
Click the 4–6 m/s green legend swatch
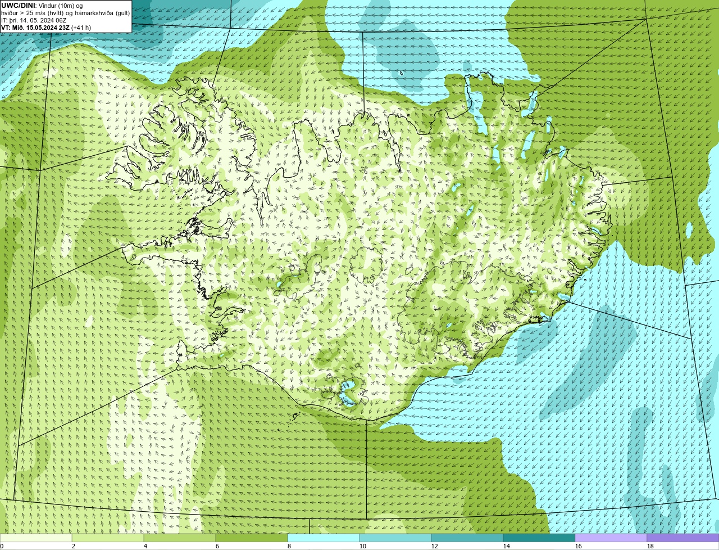180,538
